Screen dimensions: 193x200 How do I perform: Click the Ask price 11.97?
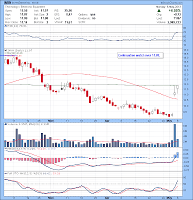click(44, 10)
